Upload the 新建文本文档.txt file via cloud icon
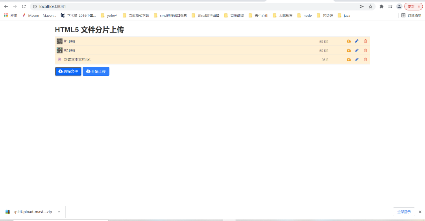The height and width of the screenshot is (221, 425). point(349,60)
